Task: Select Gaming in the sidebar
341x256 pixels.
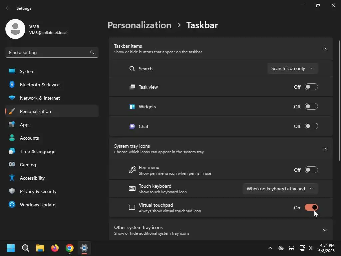Action: (x=52, y=164)
